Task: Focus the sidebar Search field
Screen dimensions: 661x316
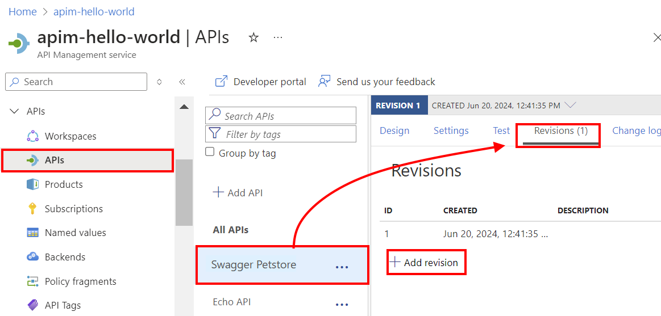Action: click(x=76, y=82)
